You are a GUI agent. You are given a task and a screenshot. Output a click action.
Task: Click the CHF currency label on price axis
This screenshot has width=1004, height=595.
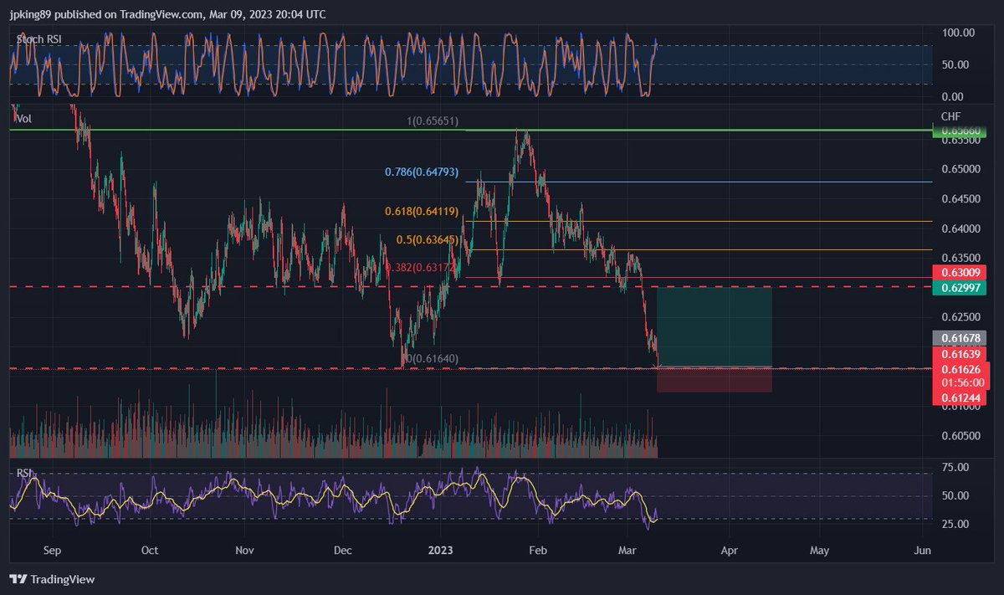[951, 116]
